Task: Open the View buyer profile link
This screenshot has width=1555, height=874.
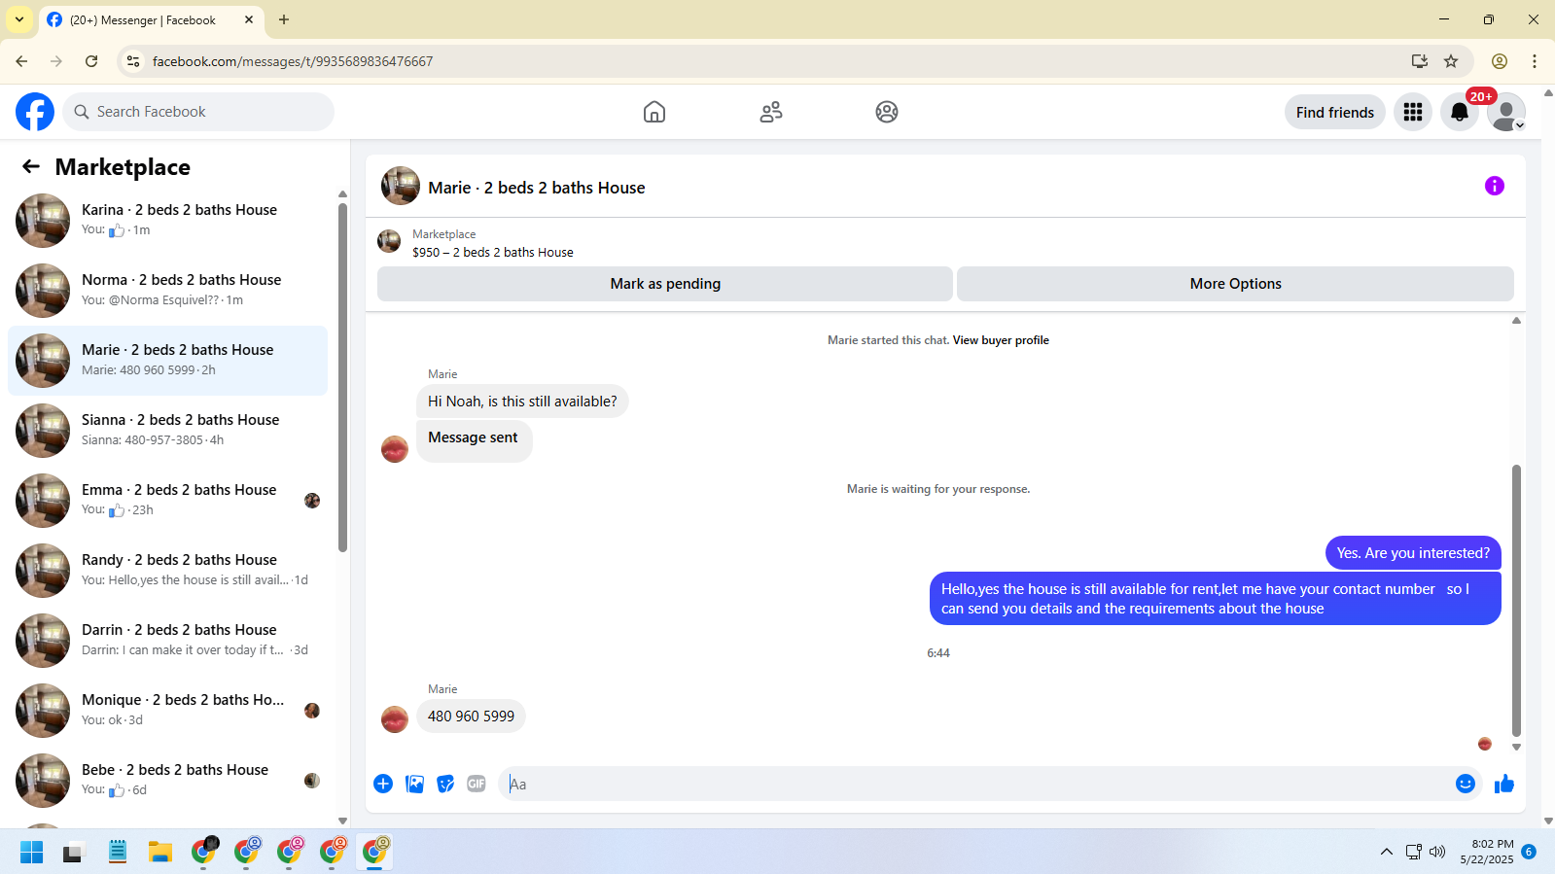Action: tap(1001, 340)
